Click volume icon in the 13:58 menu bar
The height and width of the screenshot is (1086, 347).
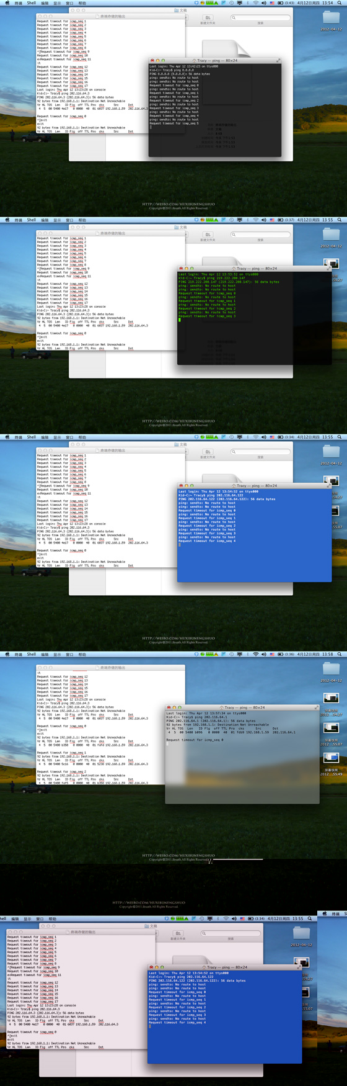(263, 654)
